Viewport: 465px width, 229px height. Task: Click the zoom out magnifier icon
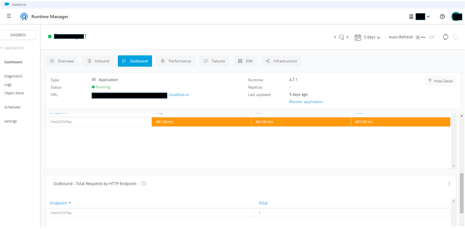coord(341,37)
